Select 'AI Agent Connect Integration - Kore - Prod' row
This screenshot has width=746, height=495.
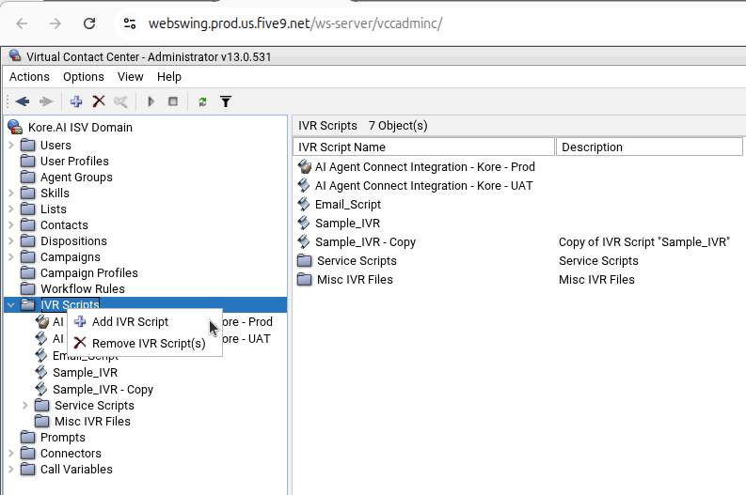[425, 167]
